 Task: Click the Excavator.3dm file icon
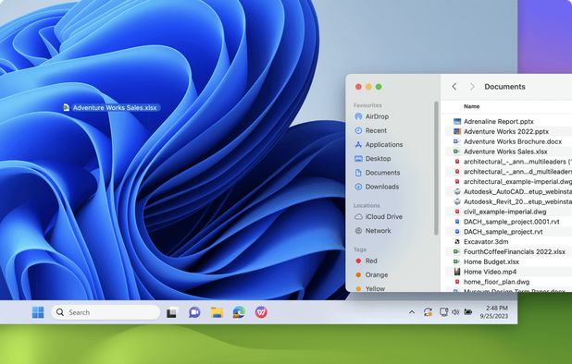pyautogui.click(x=456, y=242)
